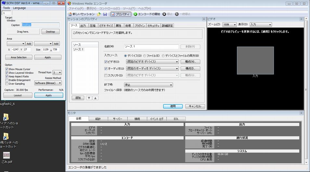Open the at-end (終了時) action dropdown
Screen dimensions: 310x172
tap(149, 85)
